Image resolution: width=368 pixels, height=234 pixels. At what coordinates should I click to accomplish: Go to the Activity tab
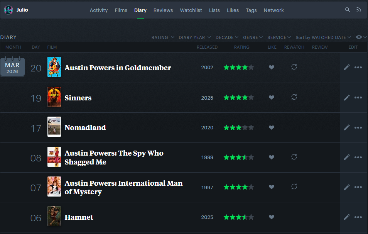click(99, 10)
